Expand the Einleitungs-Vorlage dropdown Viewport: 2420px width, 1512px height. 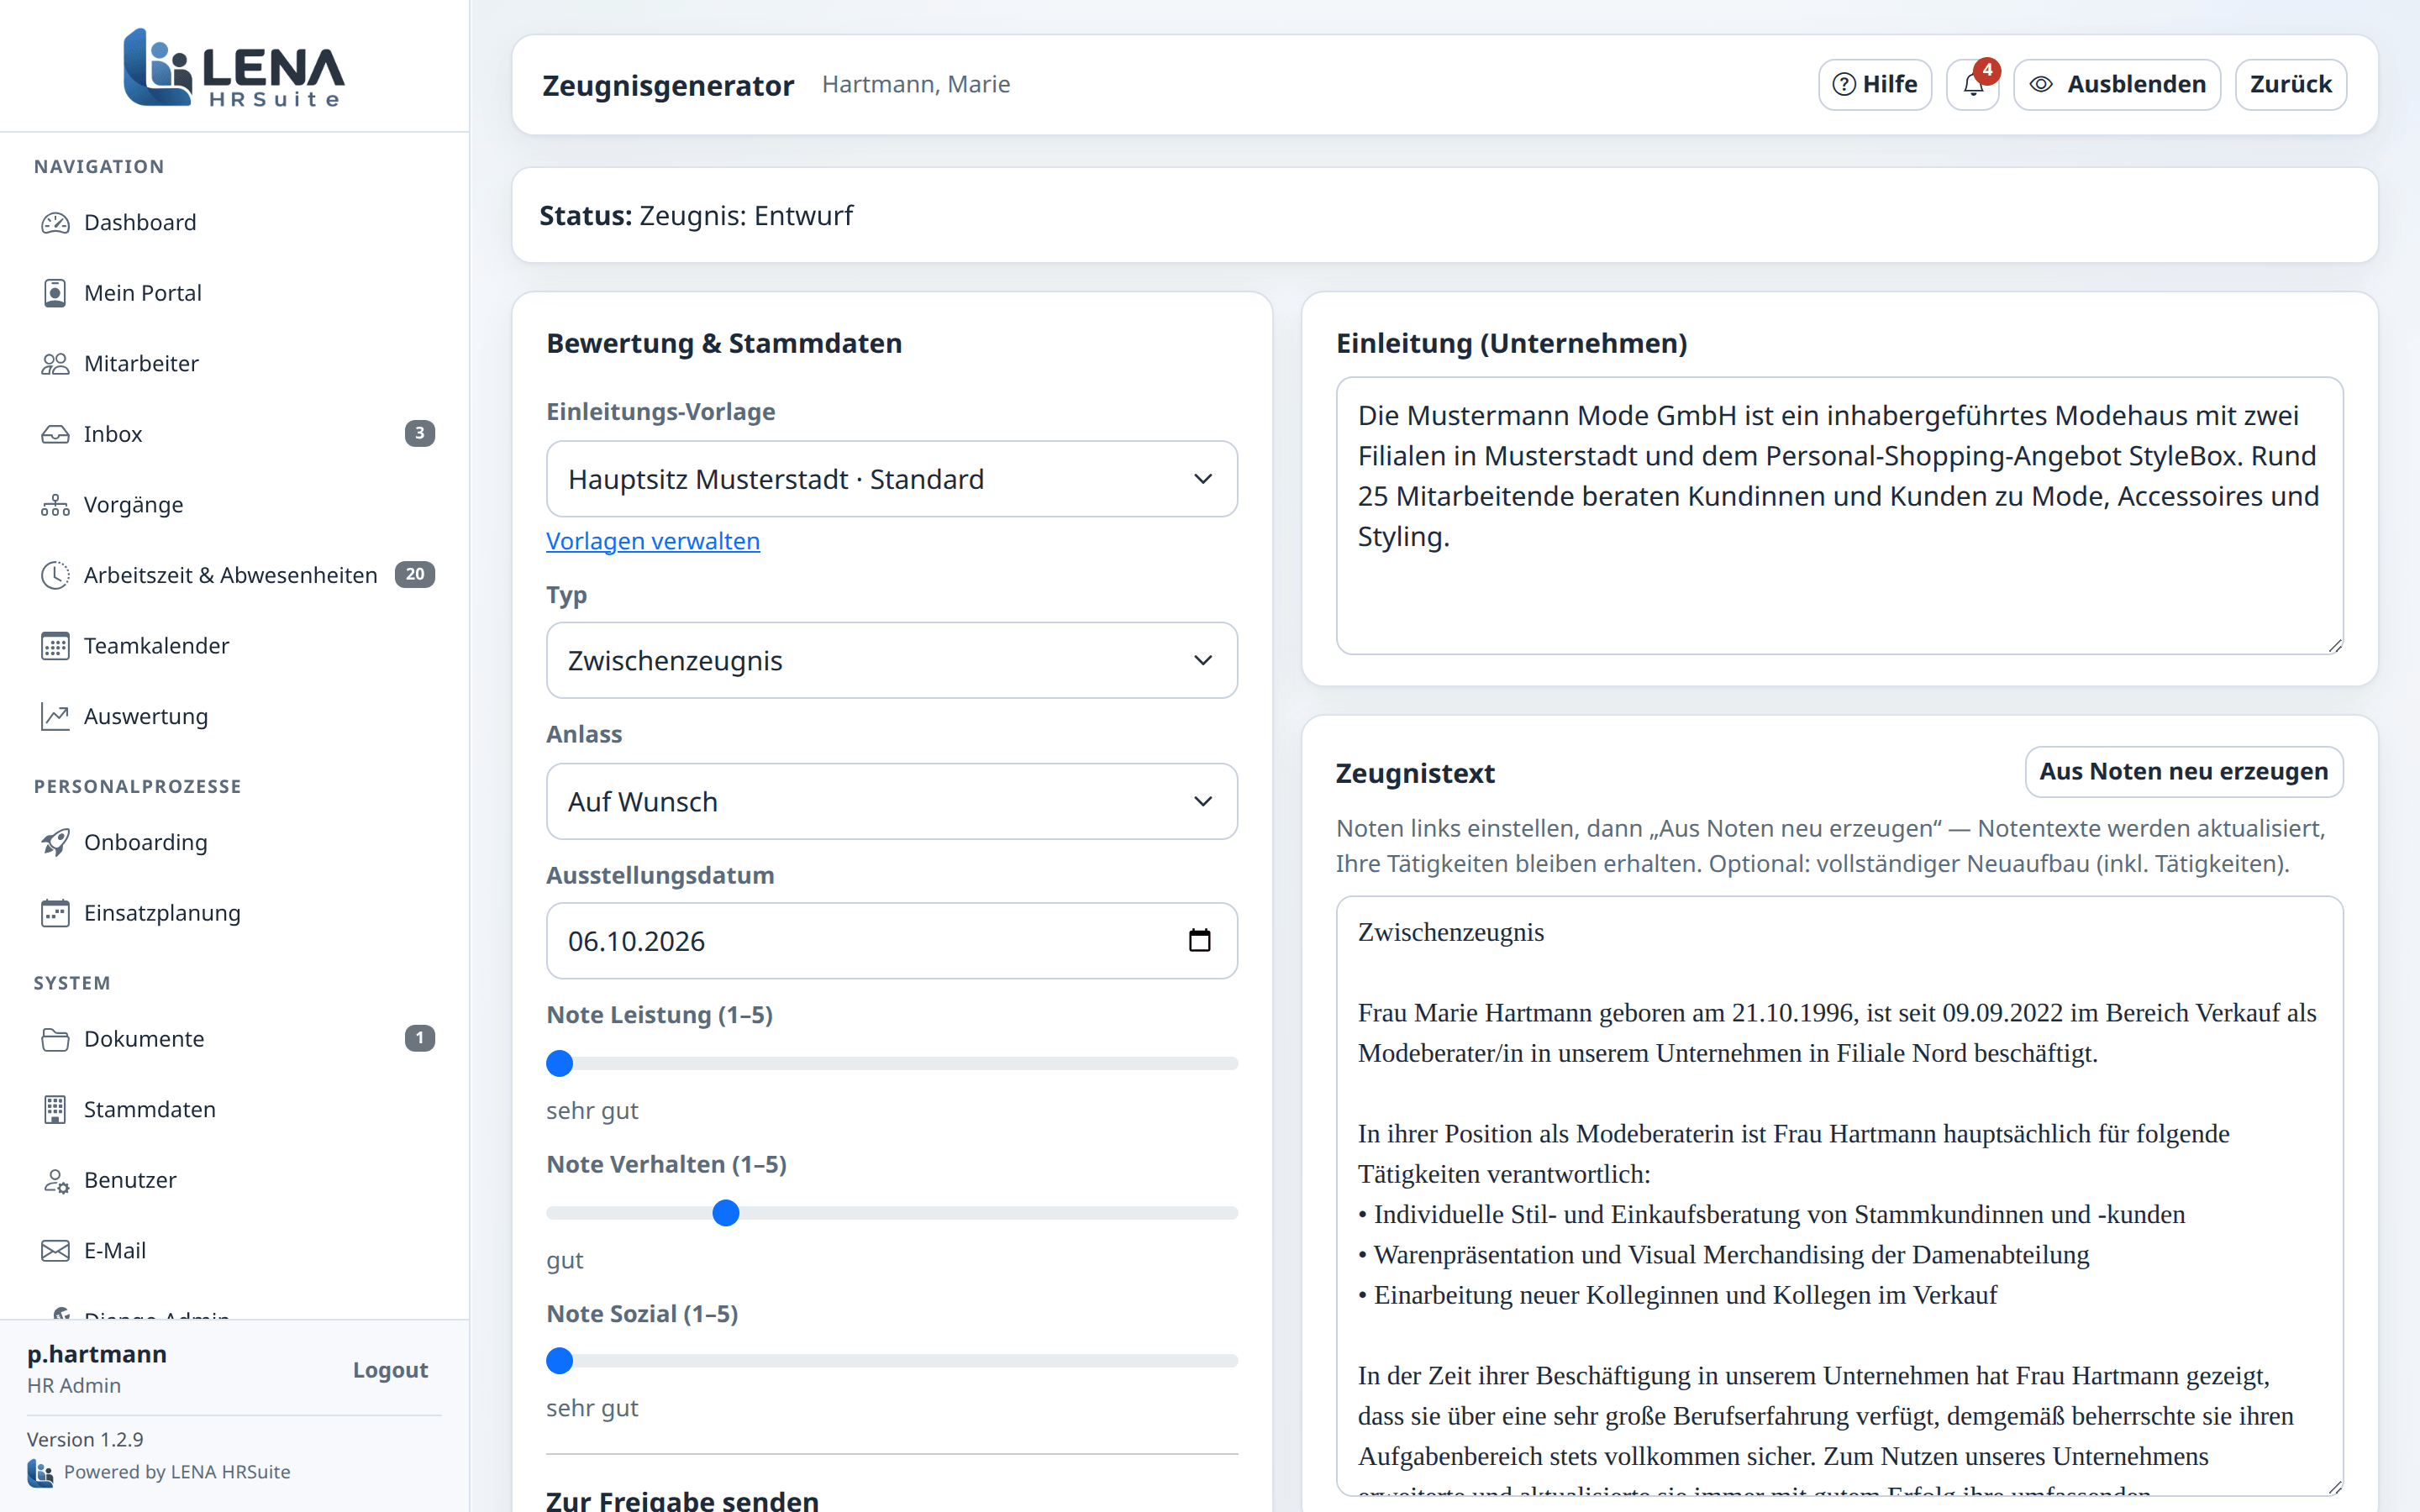click(892, 479)
